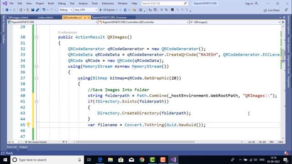Open the Server Explorer side tab
The image size is (292, 164).
point(3,24)
